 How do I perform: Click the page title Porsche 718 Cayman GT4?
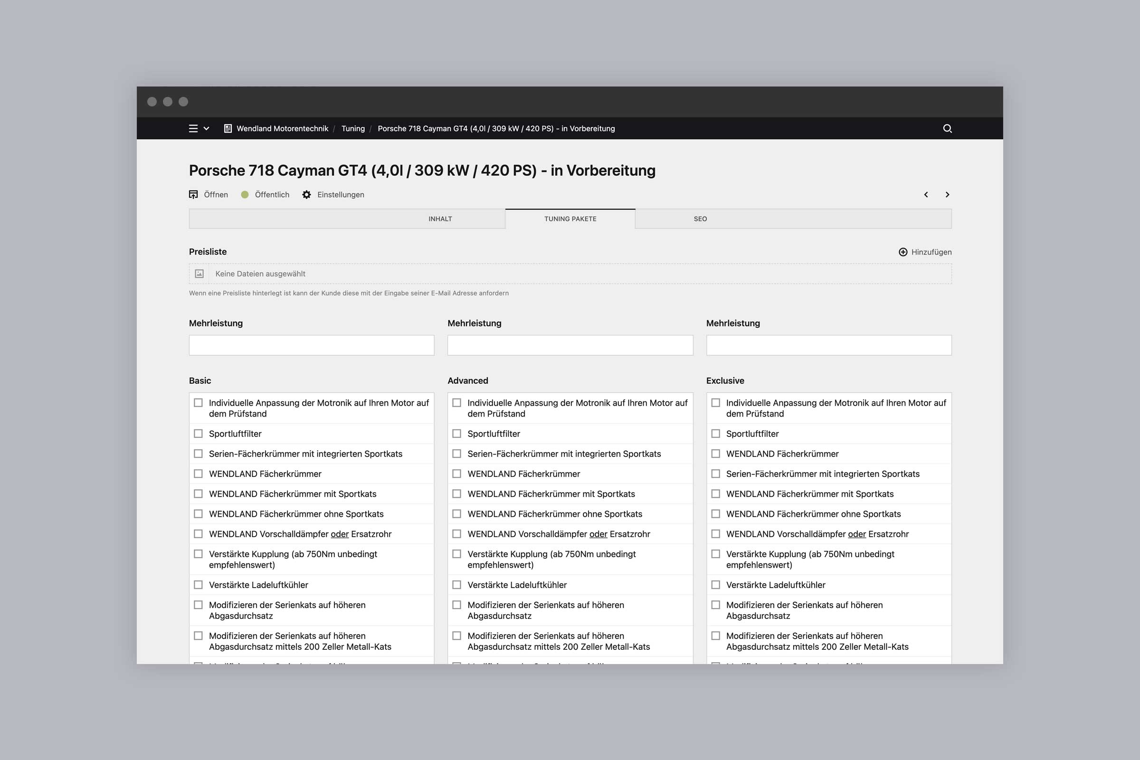422,171
